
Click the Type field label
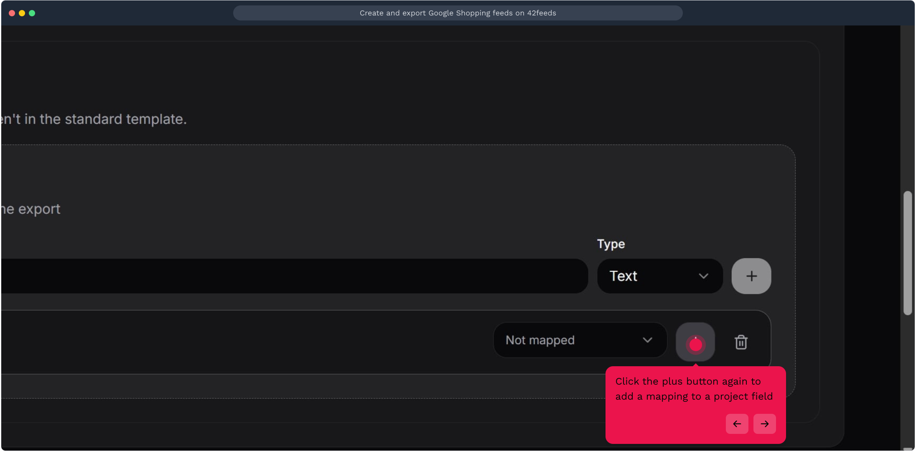click(611, 244)
